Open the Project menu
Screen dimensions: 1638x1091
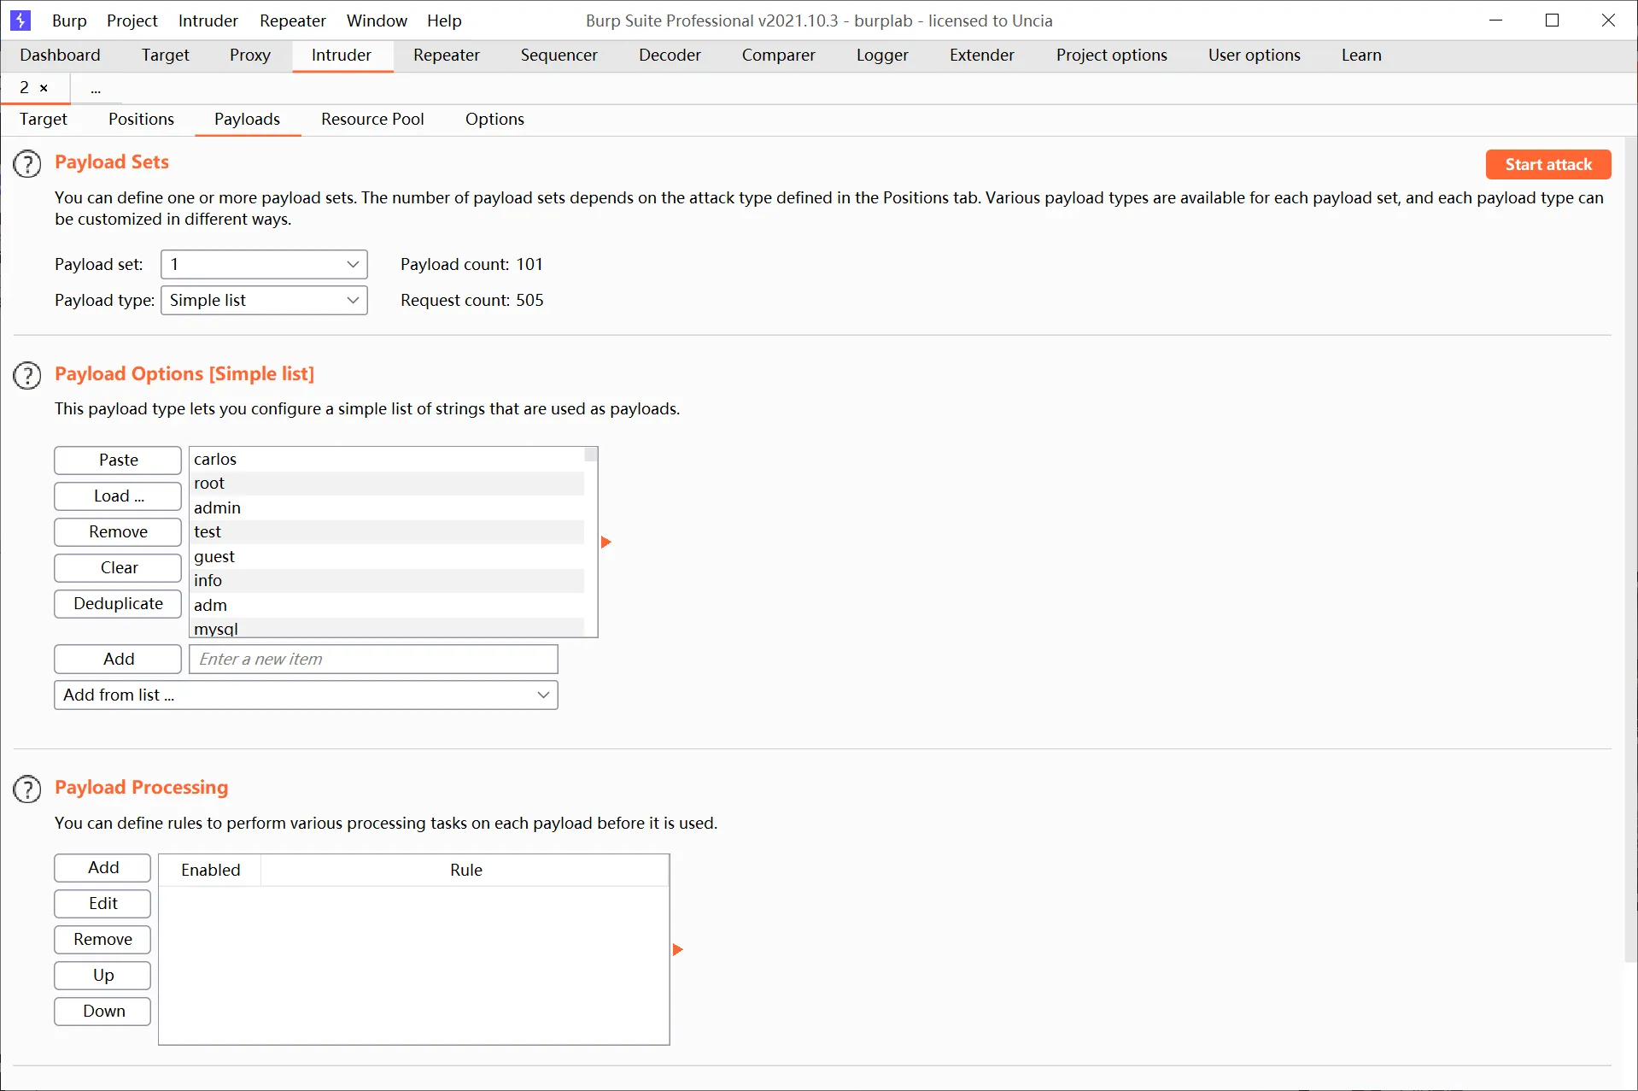coord(132,21)
